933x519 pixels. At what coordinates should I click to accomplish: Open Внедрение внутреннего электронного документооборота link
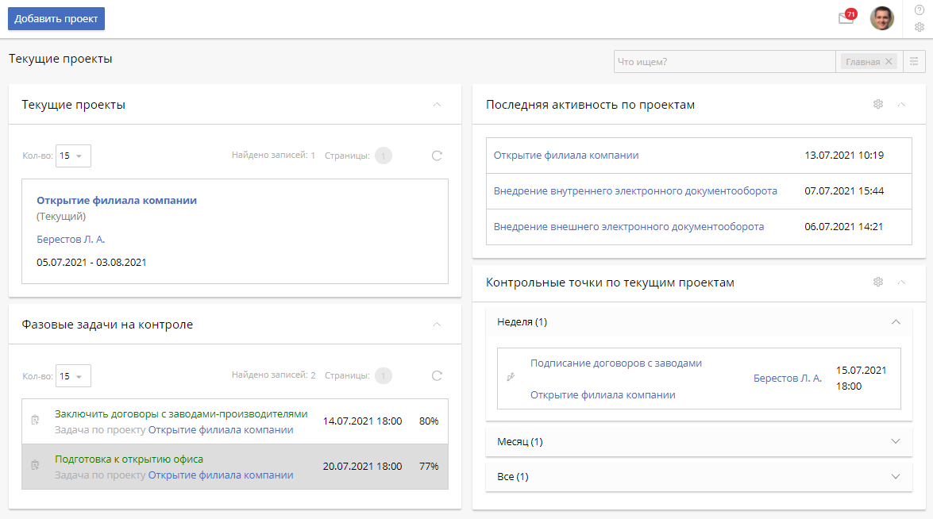point(635,191)
